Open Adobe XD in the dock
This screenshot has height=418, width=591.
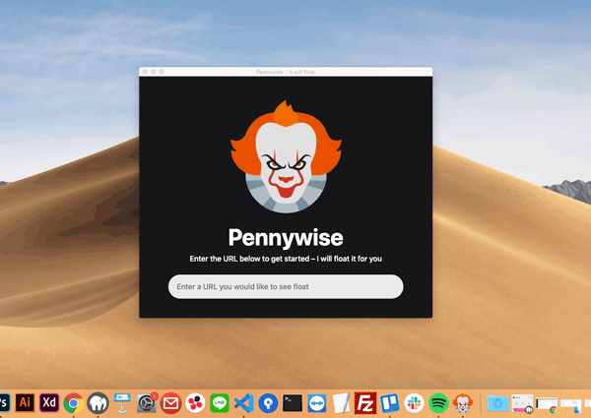coord(49,403)
